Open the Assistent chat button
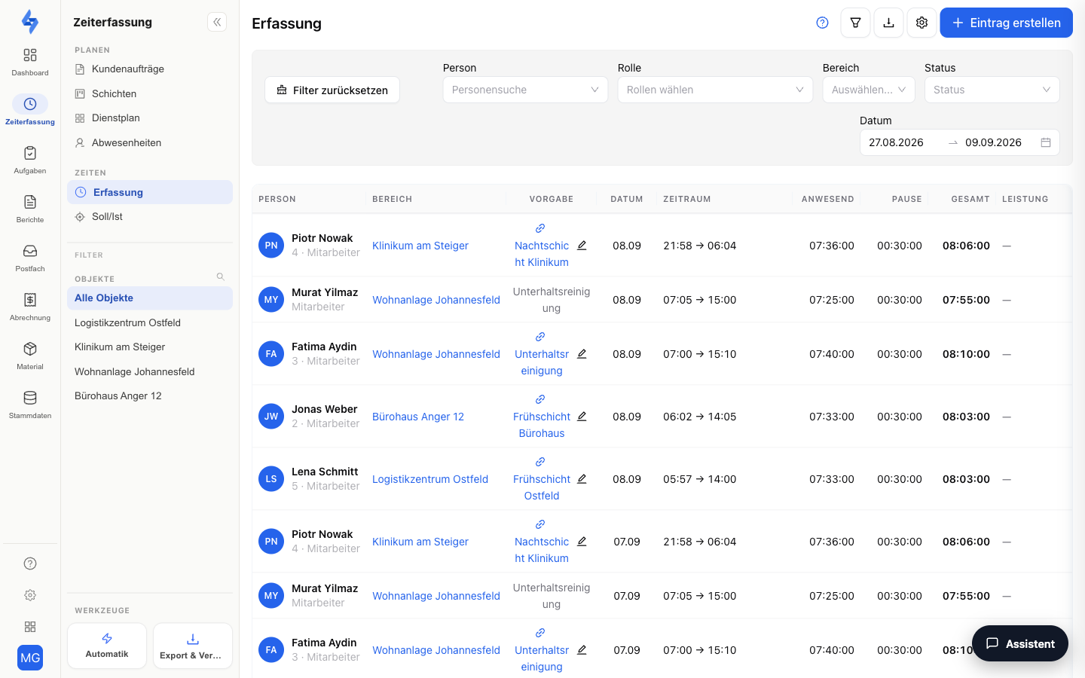 pyautogui.click(x=1020, y=643)
